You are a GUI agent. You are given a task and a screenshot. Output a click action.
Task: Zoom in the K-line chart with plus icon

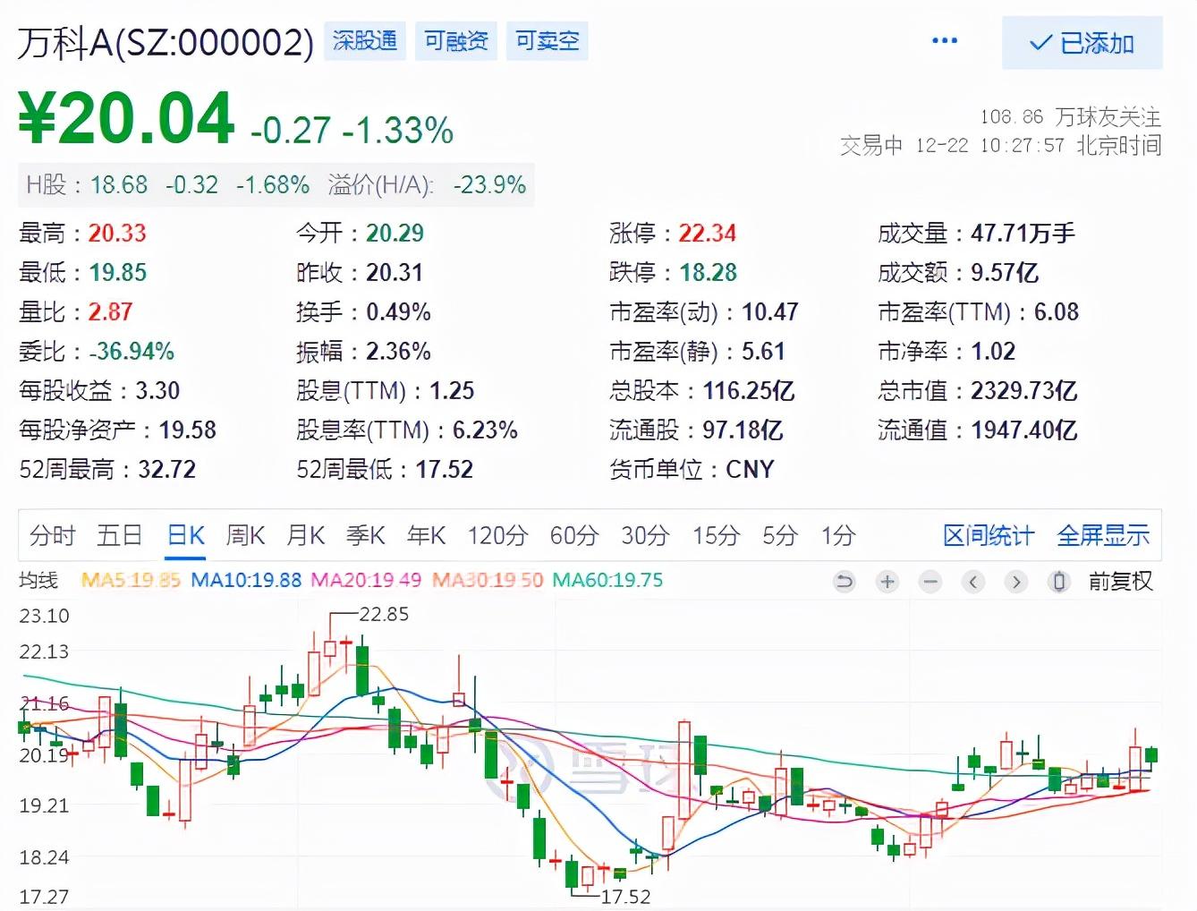pyautogui.click(x=887, y=582)
